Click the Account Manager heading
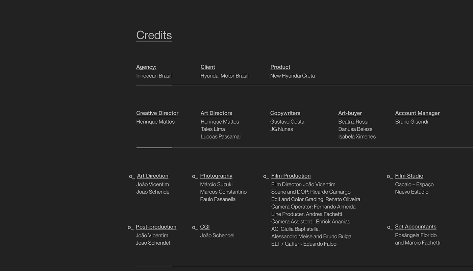The height and width of the screenshot is (271, 473). point(417,113)
